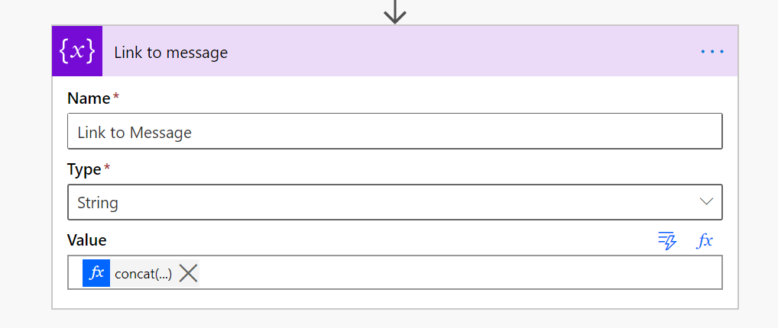Click the Type field label
This screenshot has width=778, height=328.
coord(84,169)
